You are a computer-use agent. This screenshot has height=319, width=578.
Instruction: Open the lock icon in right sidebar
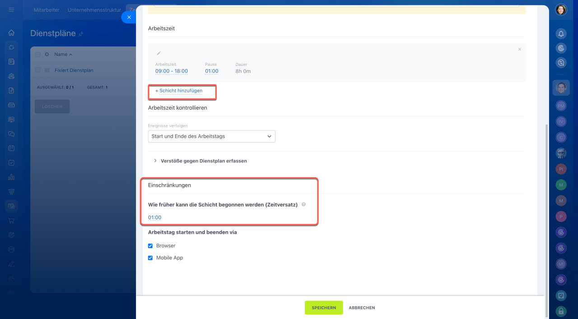click(x=561, y=311)
